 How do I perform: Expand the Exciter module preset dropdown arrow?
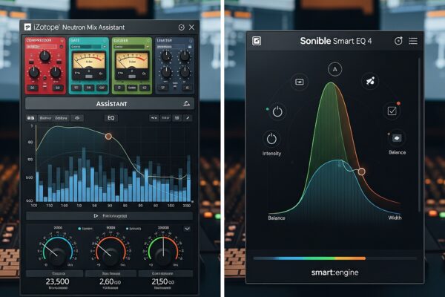click(148, 47)
